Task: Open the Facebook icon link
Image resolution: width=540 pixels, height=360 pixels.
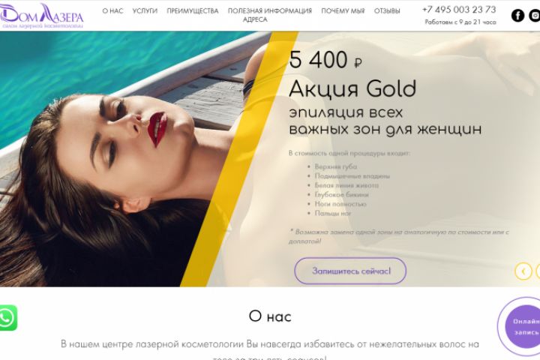Action: pos(517,16)
